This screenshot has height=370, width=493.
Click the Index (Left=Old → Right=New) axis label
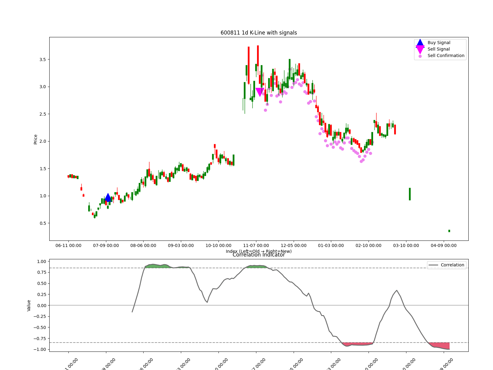pyautogui.click(x=259, y=251)
